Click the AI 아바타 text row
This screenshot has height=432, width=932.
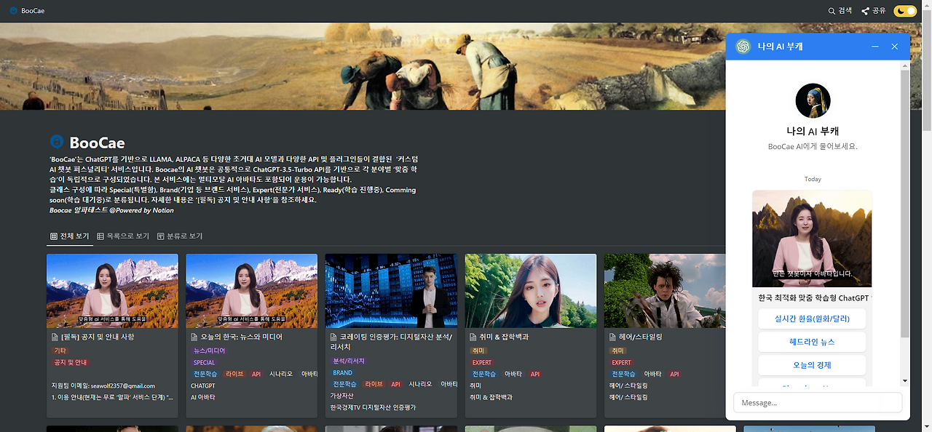pyautogui.click(x=203, y=397)
